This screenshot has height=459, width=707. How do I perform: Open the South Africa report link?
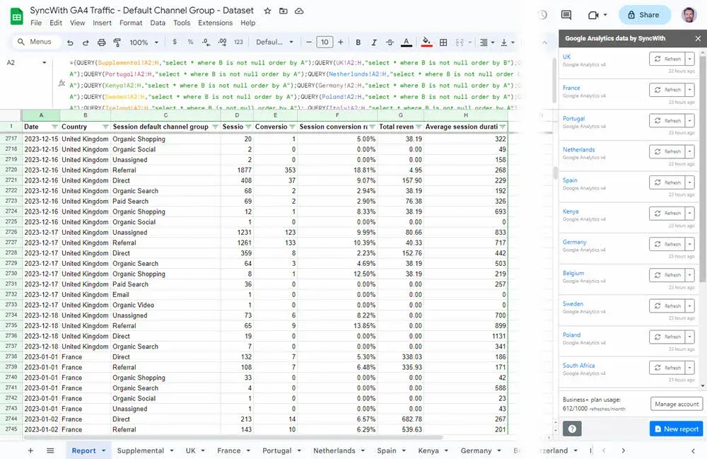[578, 365]
